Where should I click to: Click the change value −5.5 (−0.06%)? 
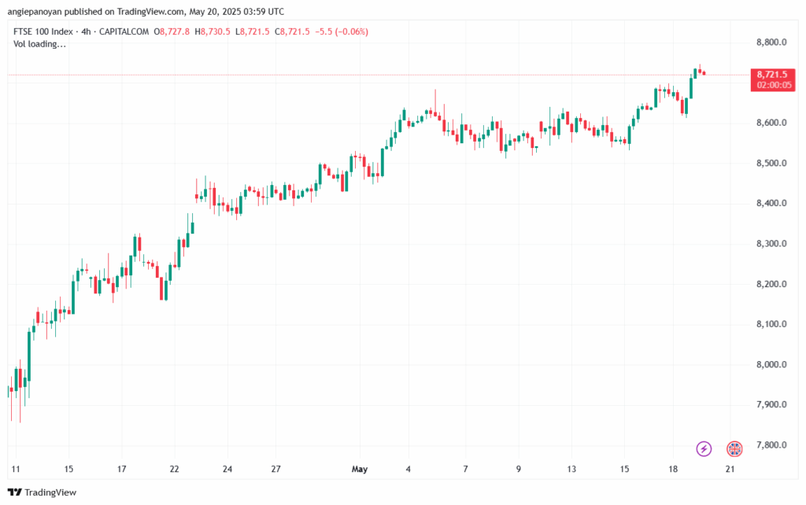(x=342, y=31)
